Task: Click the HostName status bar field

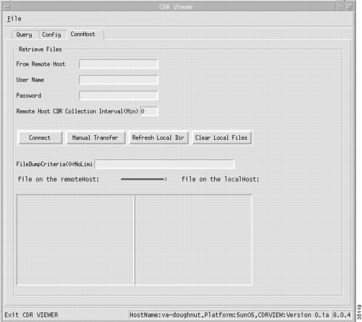Action: coord(229,315)
